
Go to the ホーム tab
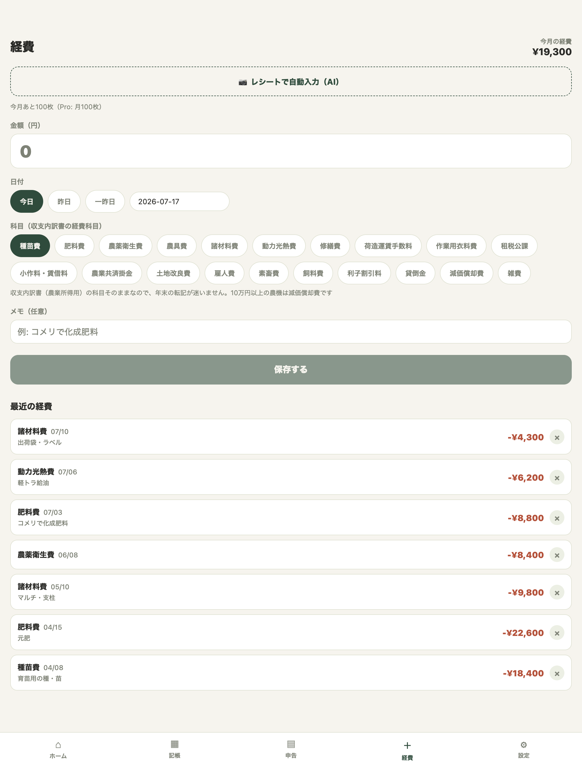58,750
